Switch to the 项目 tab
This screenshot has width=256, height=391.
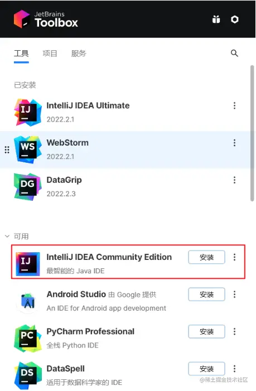click(x=50, y=54)
